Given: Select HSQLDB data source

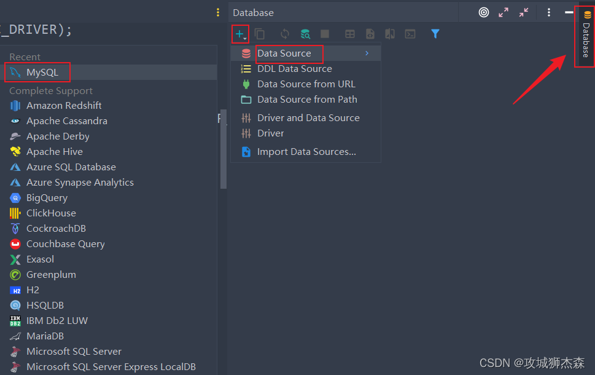Looking at the screenshot, I should (x=109, y=306).
